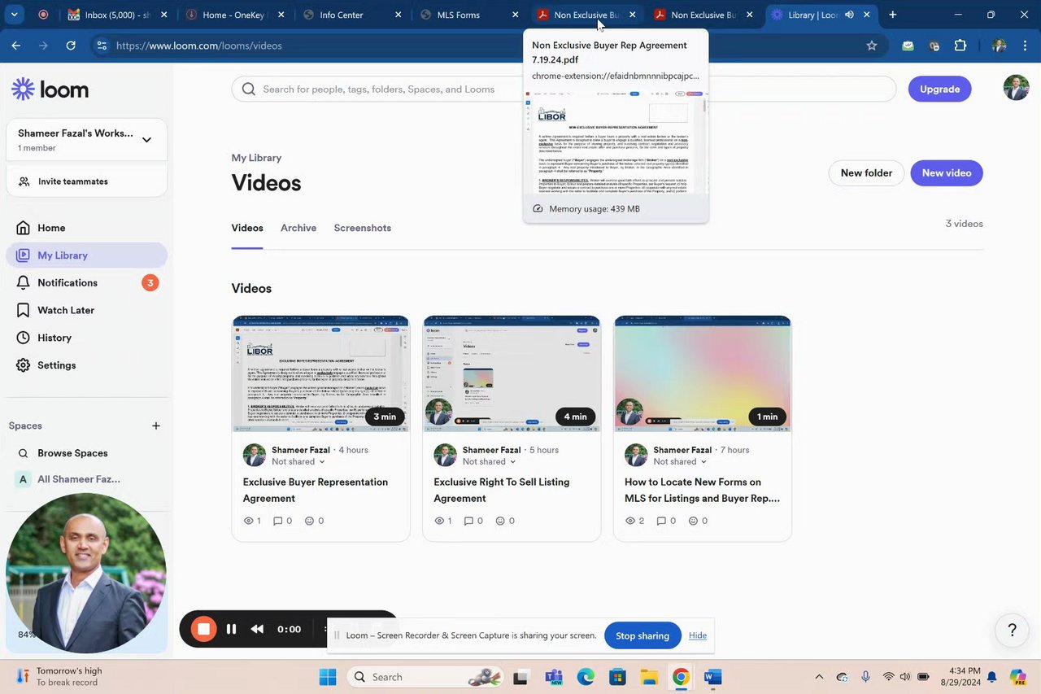Viewport: 1041px width, 694px height.
Task: Close the Info Center browser tab
Action: click(399, 15)
